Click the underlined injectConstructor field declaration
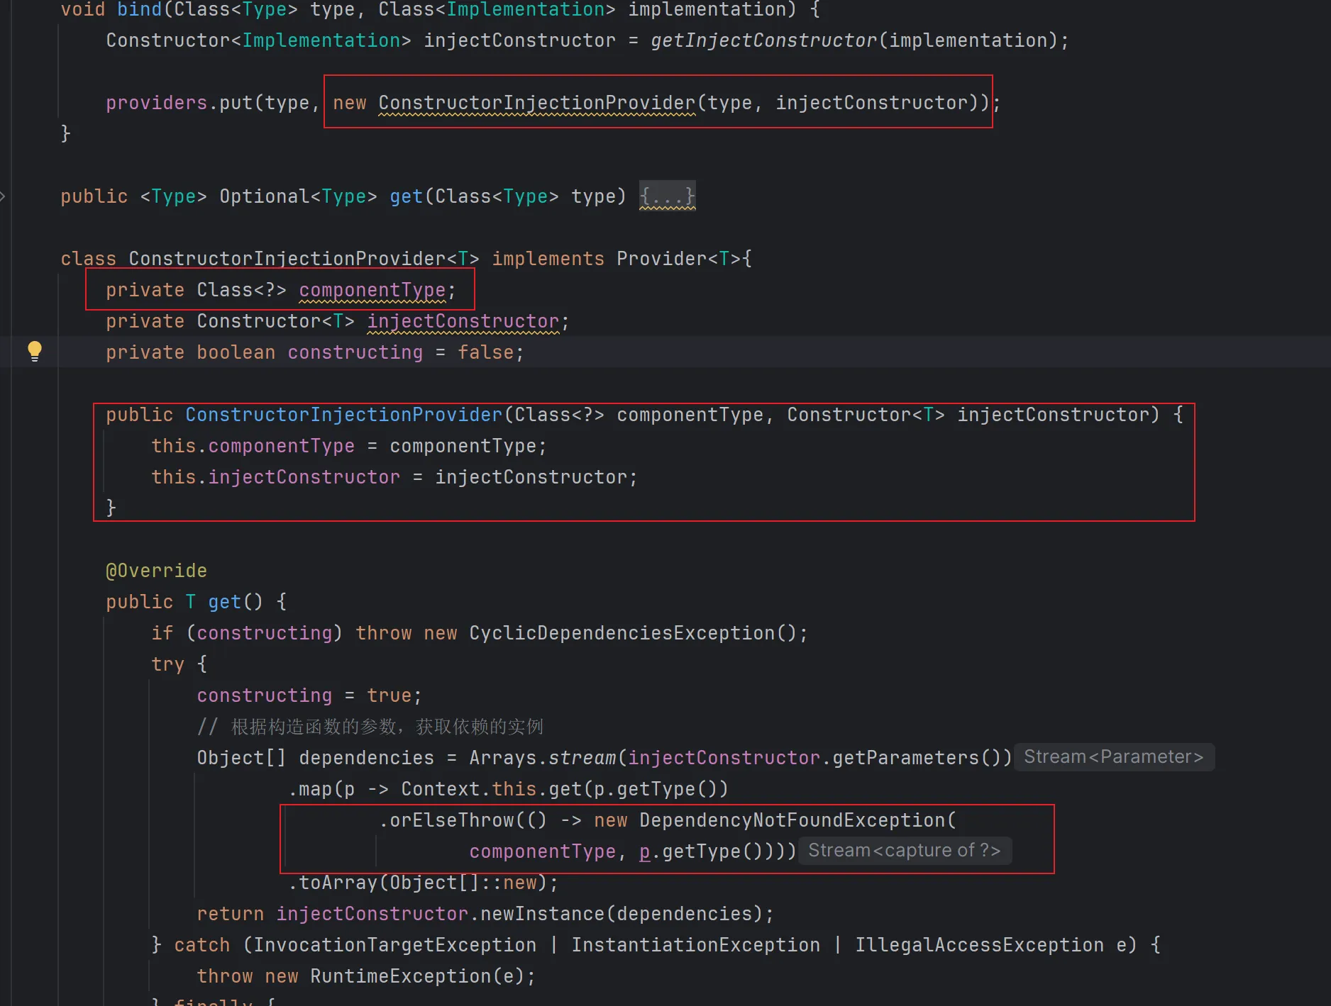 tap(463, 321)
